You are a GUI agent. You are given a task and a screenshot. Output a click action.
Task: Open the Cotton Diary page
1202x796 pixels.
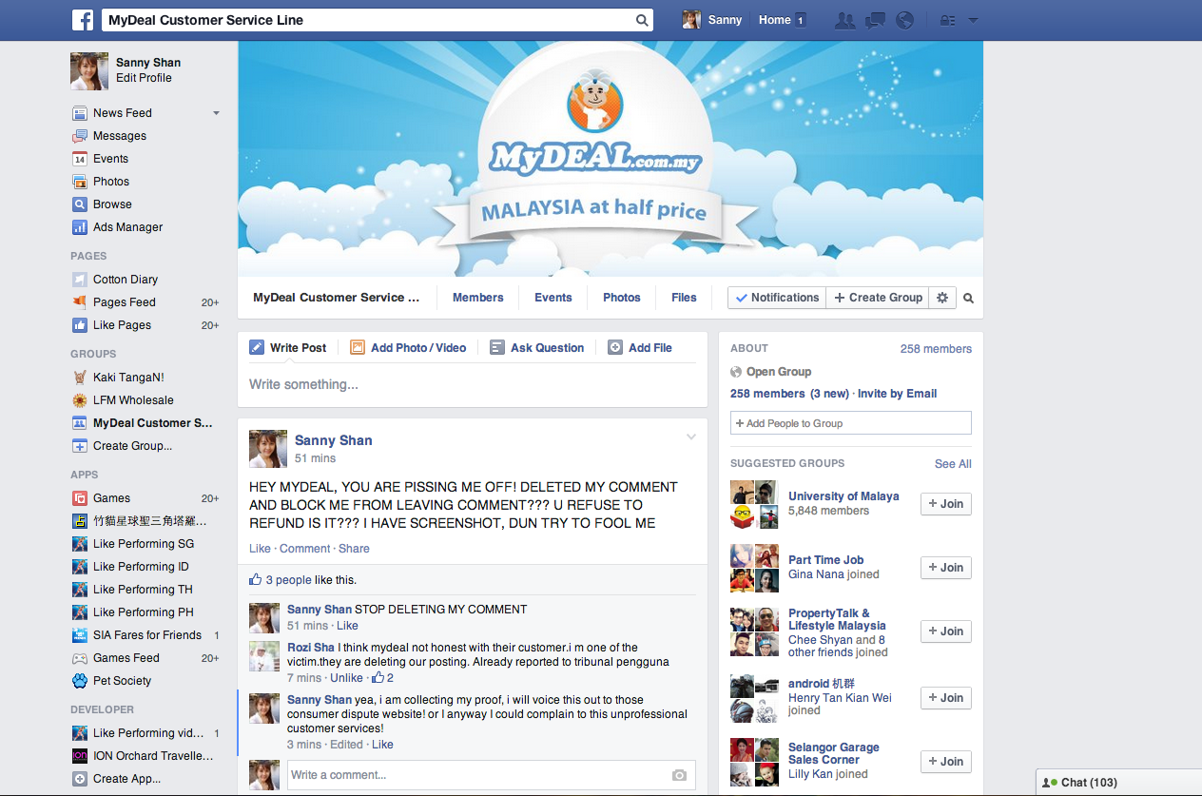click(126, 280)
